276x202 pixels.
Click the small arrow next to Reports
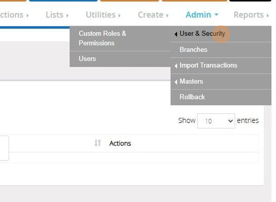pyautogui.click(x=268, y=15)
